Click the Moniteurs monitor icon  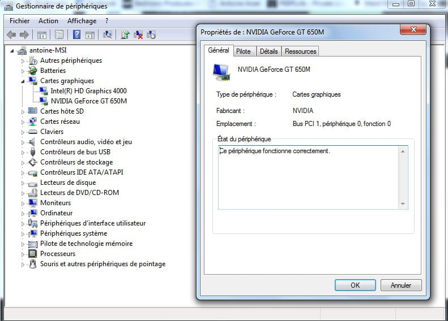pos(33,203)
